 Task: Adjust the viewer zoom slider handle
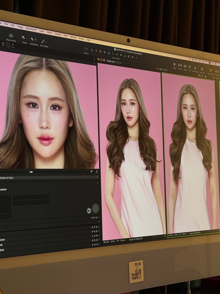click(x=31, y=172)
